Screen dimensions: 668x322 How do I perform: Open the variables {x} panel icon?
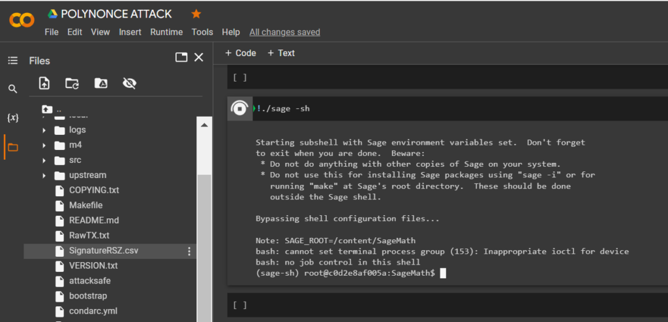[13, 118]
